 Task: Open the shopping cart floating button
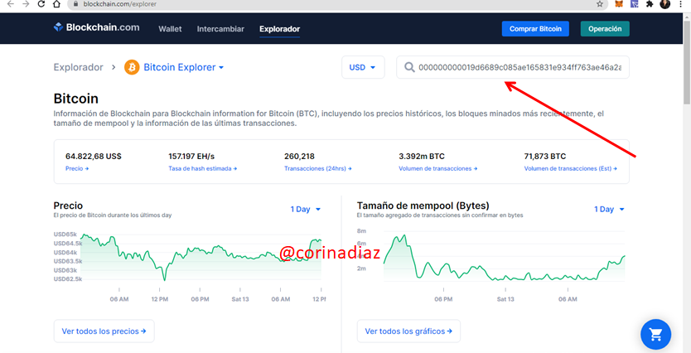pos(655,335)
